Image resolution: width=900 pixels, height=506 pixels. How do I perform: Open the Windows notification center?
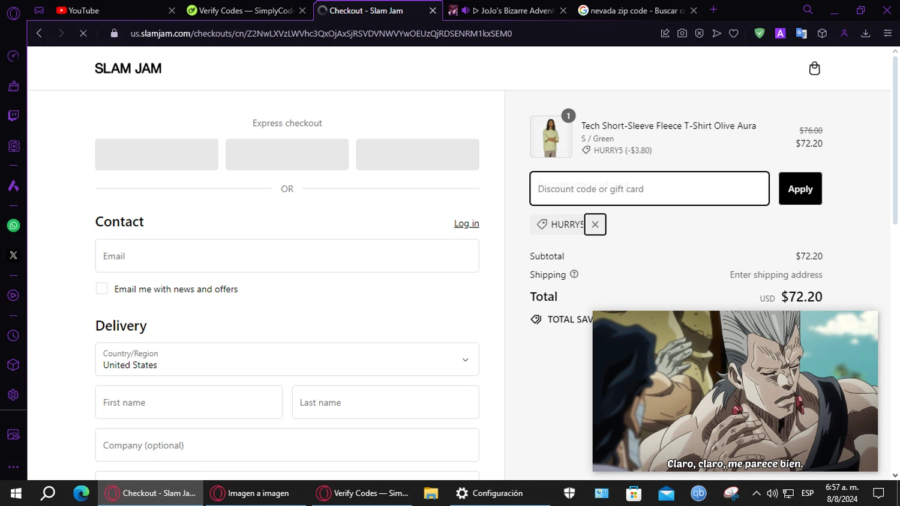click(x=878, y=493)
